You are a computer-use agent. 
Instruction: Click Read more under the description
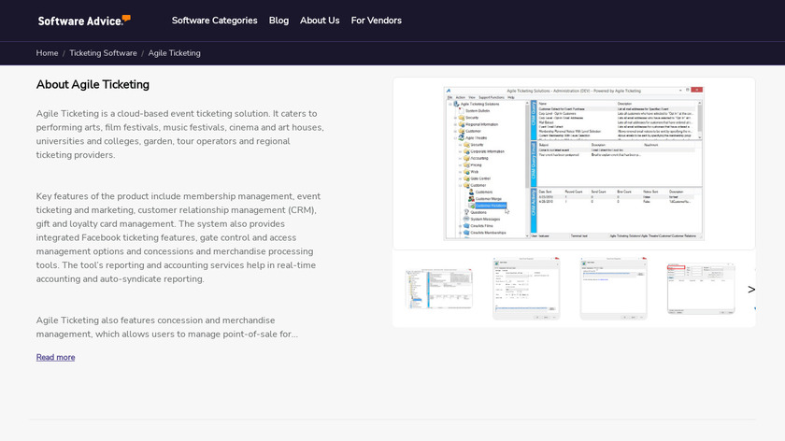(x=55, y=357)
